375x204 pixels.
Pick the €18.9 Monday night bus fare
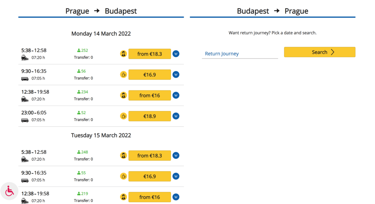point(149,116)
